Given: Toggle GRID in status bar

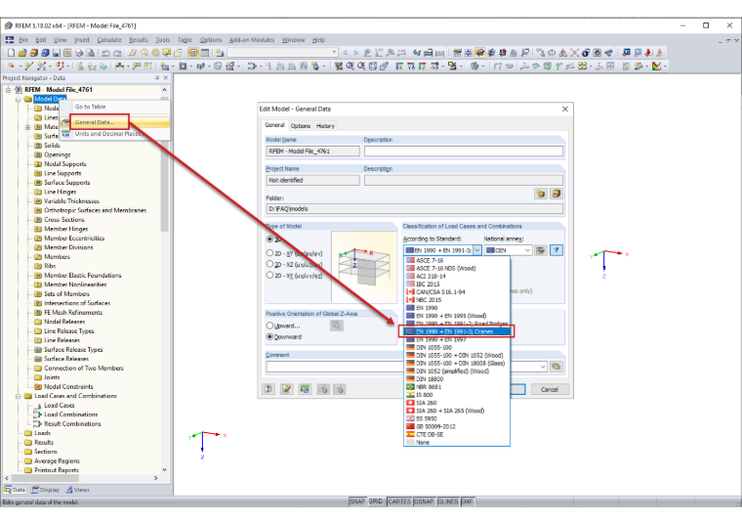Looking at the screenshot, I should (x=376, y=502).
